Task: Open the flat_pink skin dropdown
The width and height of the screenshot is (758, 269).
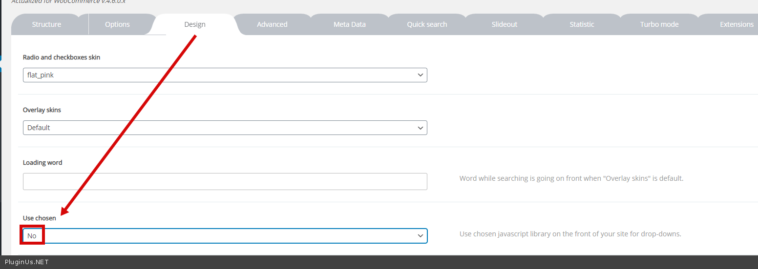Action: [x=225, y=75]
